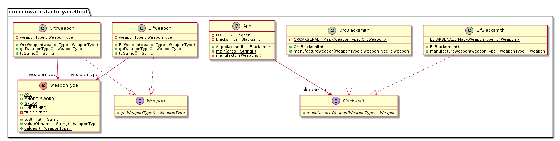Click the LOGGER : Logger field
Viewport: 560px width, 141px height.
pos(233,35)
